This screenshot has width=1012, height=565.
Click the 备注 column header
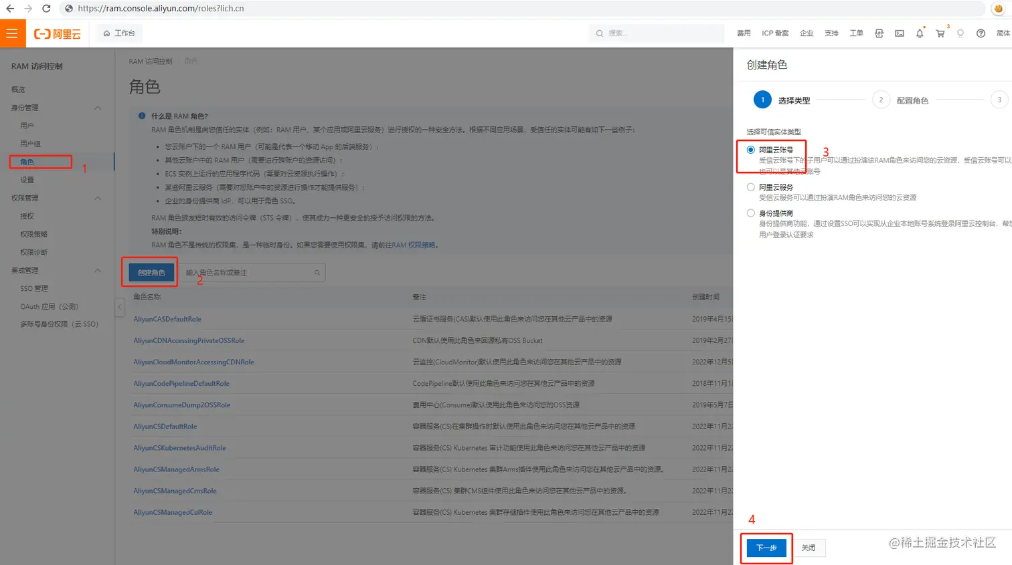point(420,297)
